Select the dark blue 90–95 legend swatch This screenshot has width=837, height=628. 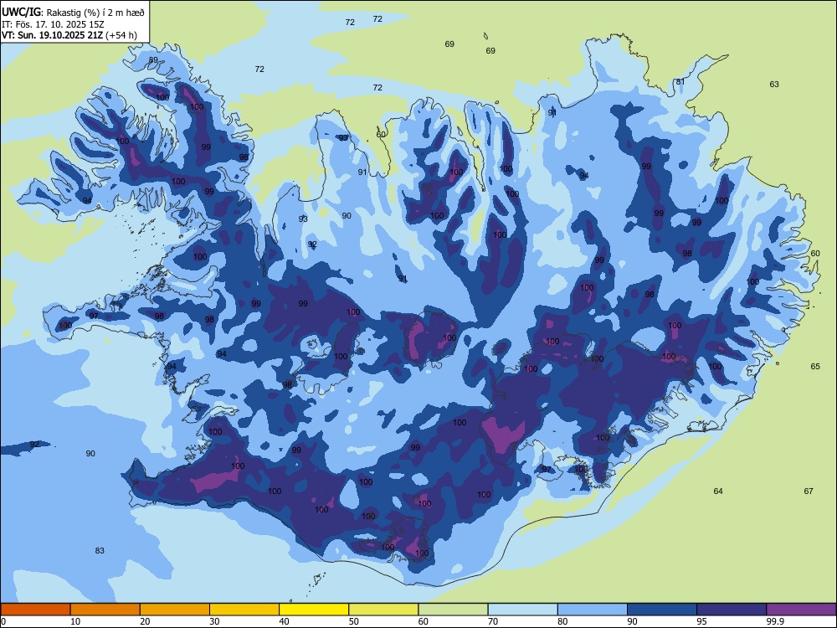tap(662, 610)
